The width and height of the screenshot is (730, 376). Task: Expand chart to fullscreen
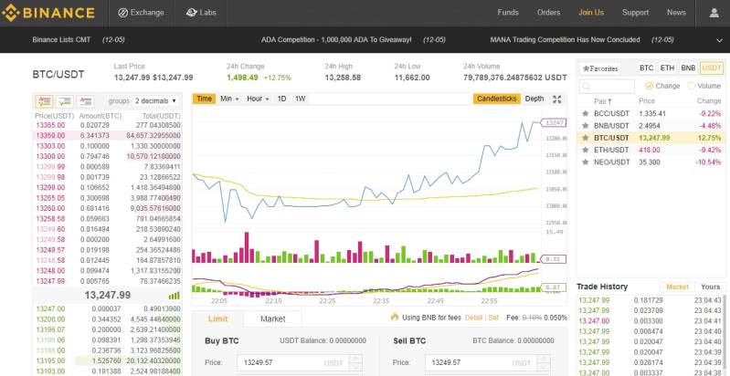pyautogui.click(x=556, y=99)
